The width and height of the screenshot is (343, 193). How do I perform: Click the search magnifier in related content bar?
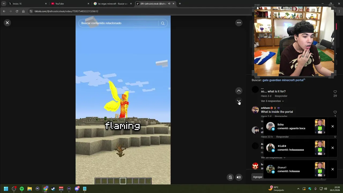coord(163,23)
